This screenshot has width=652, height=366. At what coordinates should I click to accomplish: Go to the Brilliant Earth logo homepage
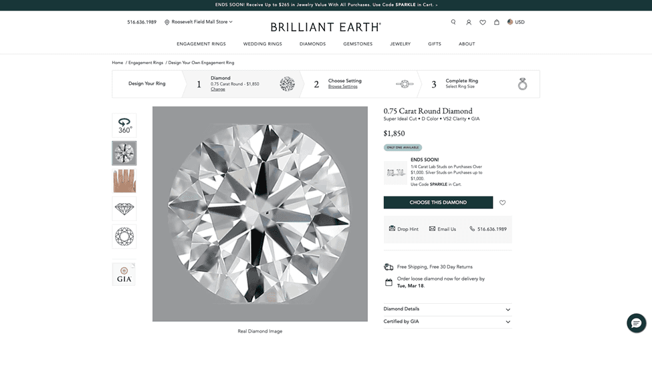(326, 27)
